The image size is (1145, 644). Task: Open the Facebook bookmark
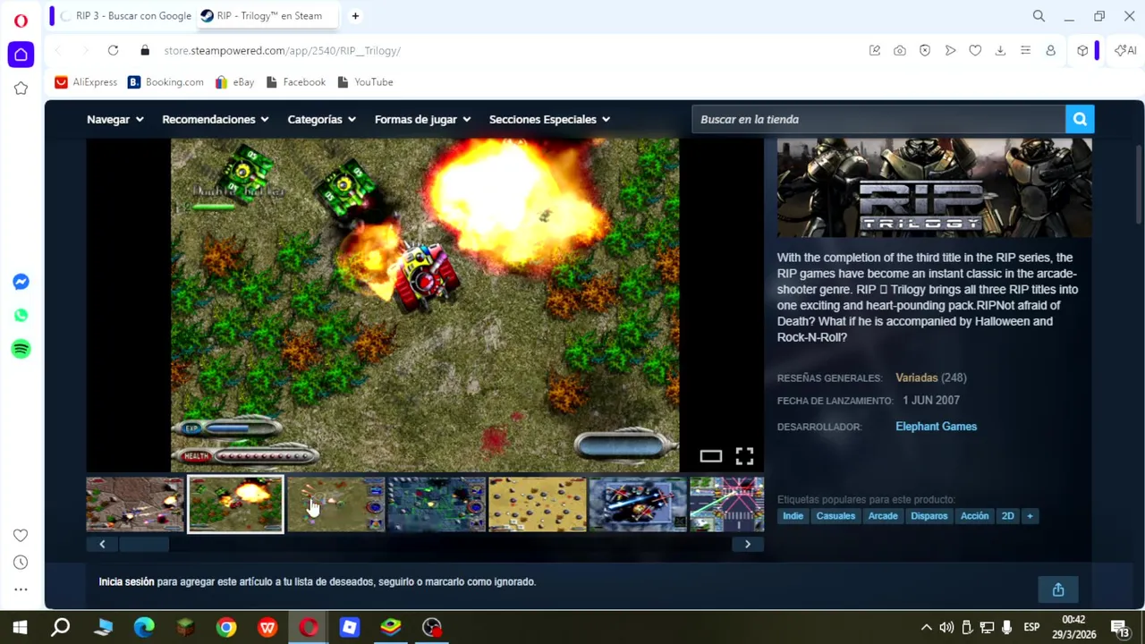tap(294, 81)
